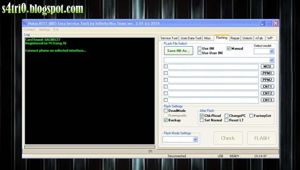Enable the Use INI checkbox
Screen dimensions: 300x170
[x=199, y=48]
